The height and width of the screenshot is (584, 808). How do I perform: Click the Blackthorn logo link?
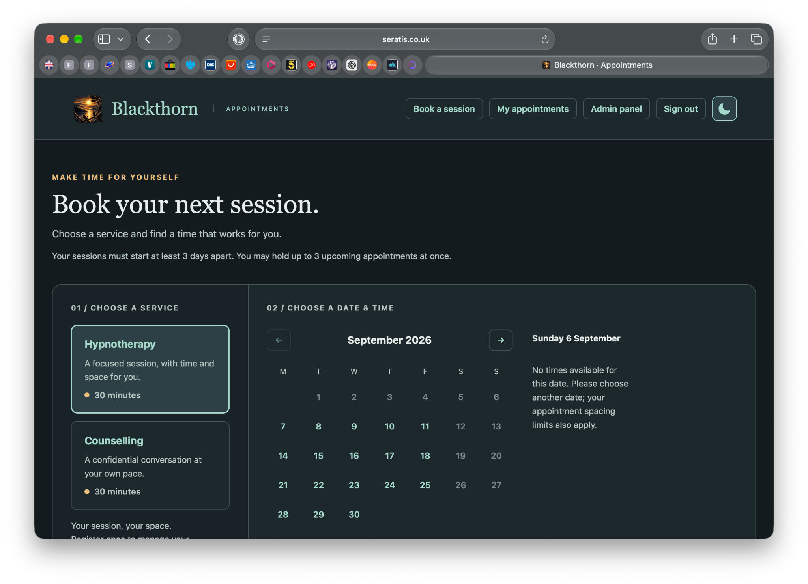point(136,109)
